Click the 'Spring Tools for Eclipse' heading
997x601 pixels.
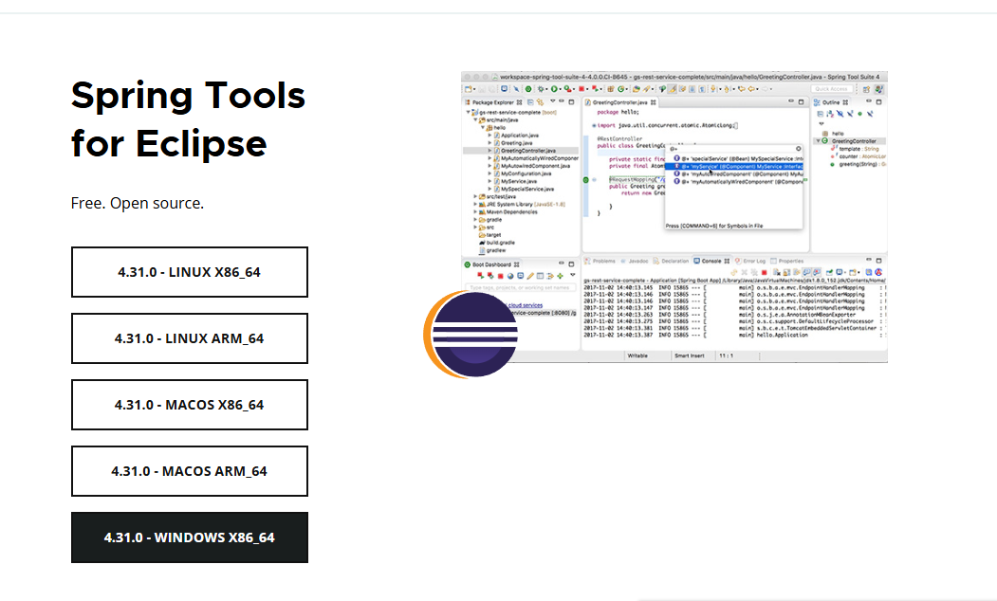coord(188,118)
